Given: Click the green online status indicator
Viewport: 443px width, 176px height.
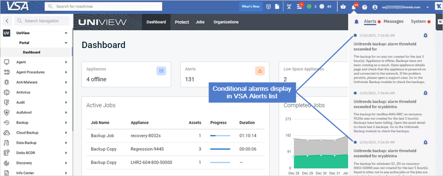Looking at the screenshot, I should (x=309, y=7).
